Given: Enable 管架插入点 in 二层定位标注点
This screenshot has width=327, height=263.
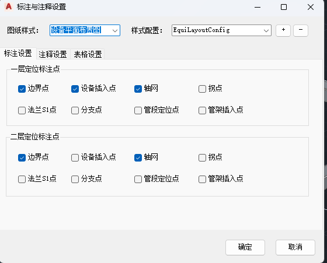Looking at the screenshot, I should point(202,179).
